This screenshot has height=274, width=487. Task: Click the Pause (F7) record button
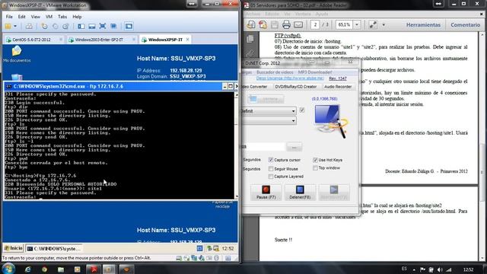click(x=266, y=192)
